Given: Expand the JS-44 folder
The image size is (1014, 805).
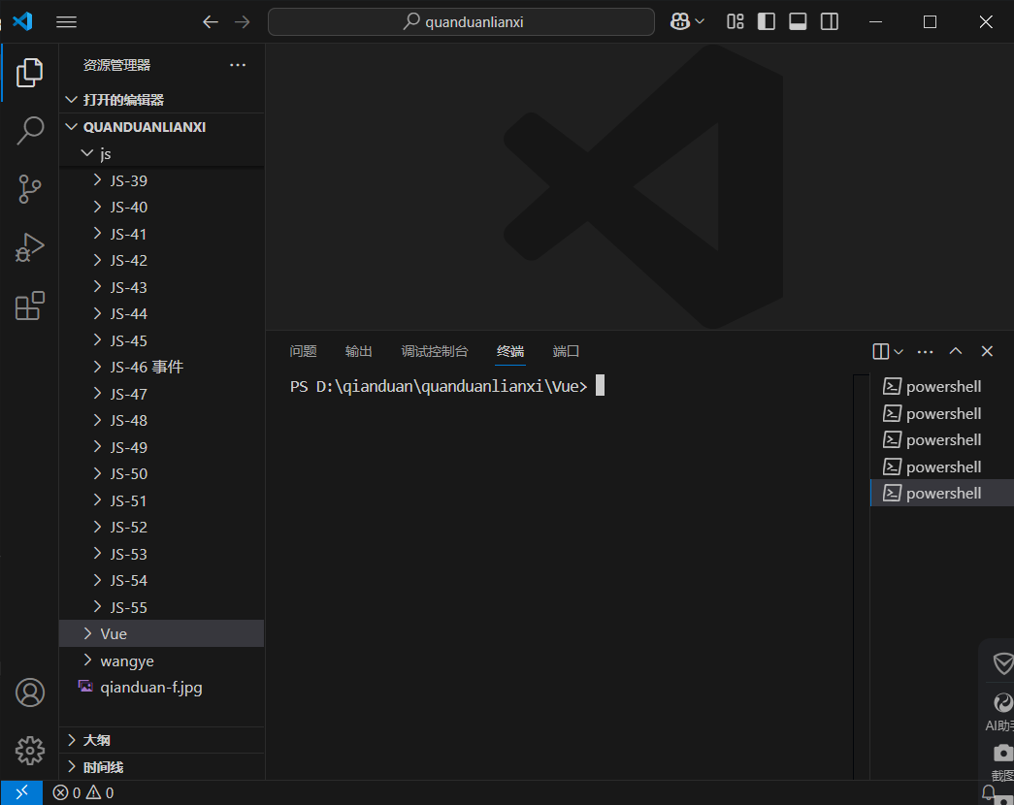Looking at the screenshot, I should (x=98, y=313).
